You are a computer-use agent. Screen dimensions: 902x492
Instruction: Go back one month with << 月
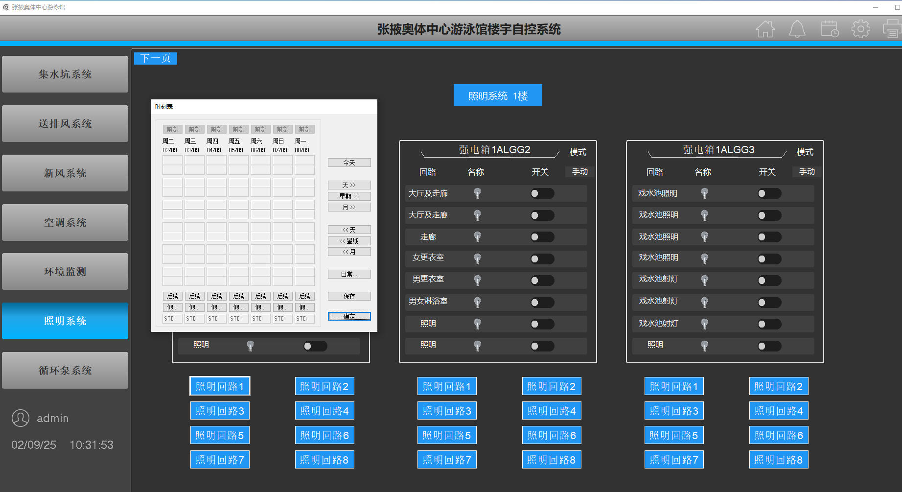(x=349, y=252)
